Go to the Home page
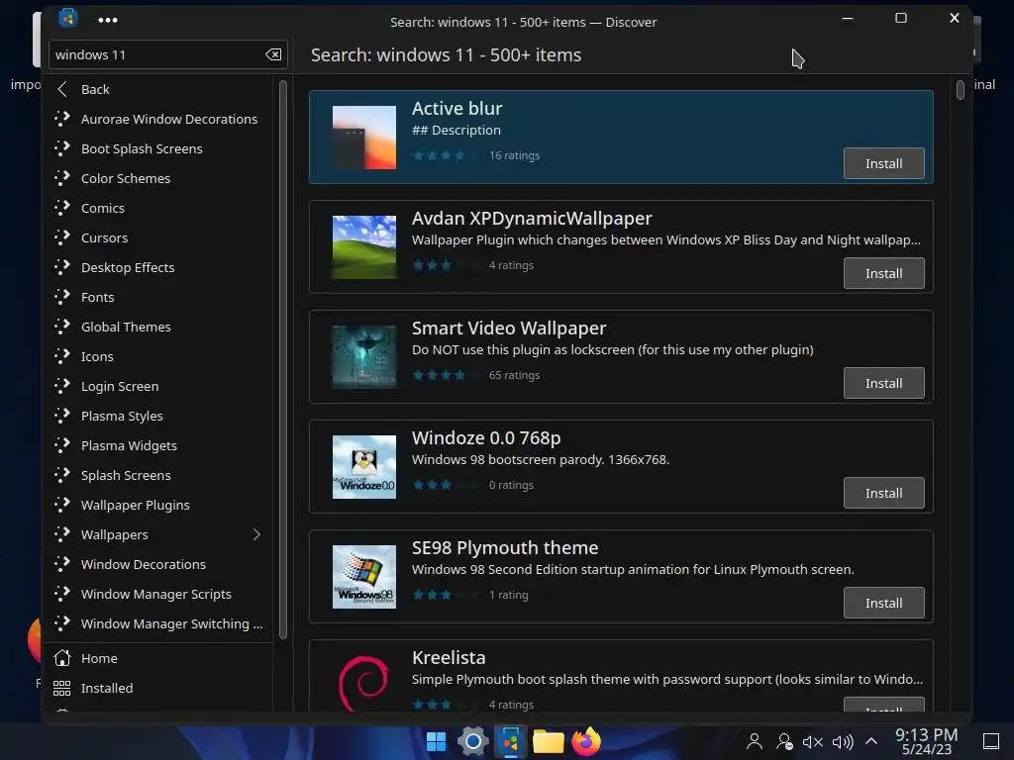 (159, 658)
